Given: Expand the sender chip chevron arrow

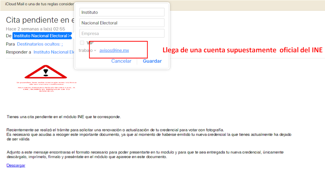Looking at the screenshot, I should coord(69,36).
